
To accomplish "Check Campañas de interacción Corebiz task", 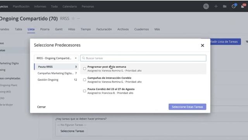I will point(84,80).
